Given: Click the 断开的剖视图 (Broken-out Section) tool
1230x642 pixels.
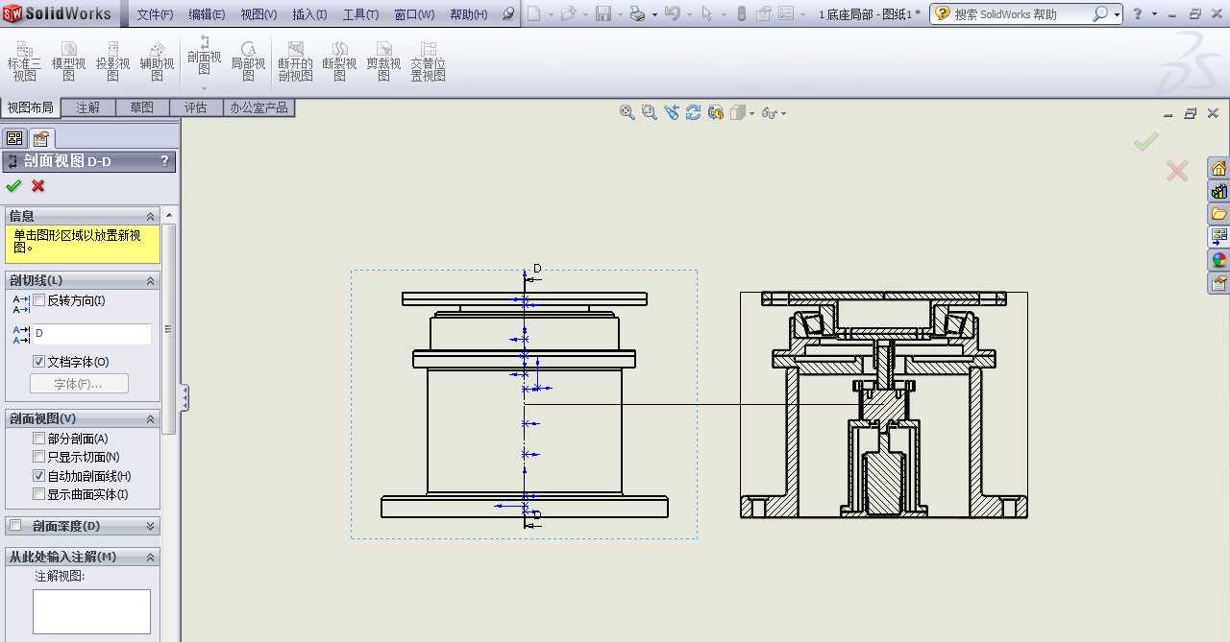Looking at the screenshot, I should (295, 61).
